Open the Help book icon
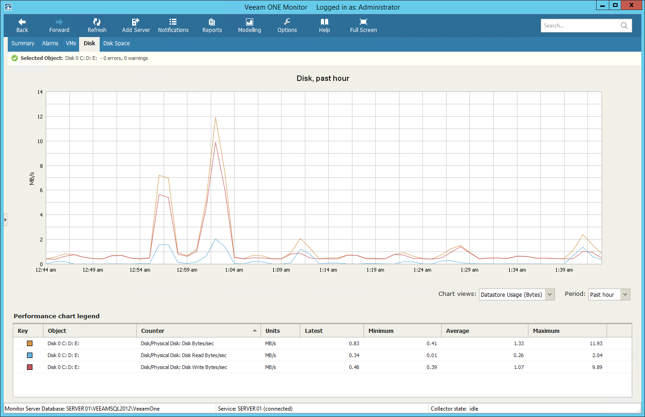The image size is (645, 417). [x=325, y=26]
